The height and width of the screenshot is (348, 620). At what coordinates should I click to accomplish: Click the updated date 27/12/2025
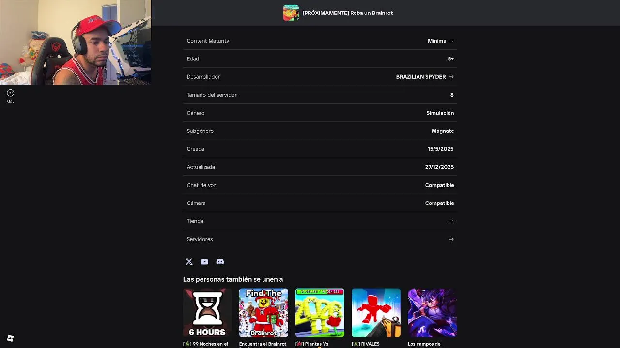(439, 167)
